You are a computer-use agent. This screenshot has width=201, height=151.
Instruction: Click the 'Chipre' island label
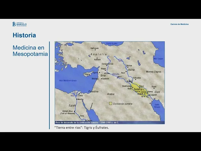tap(87, 75)
